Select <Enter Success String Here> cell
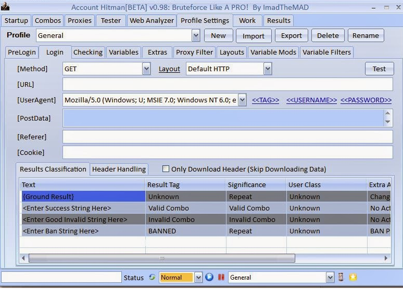The image size is (403, 289). [x=83, y=208]
